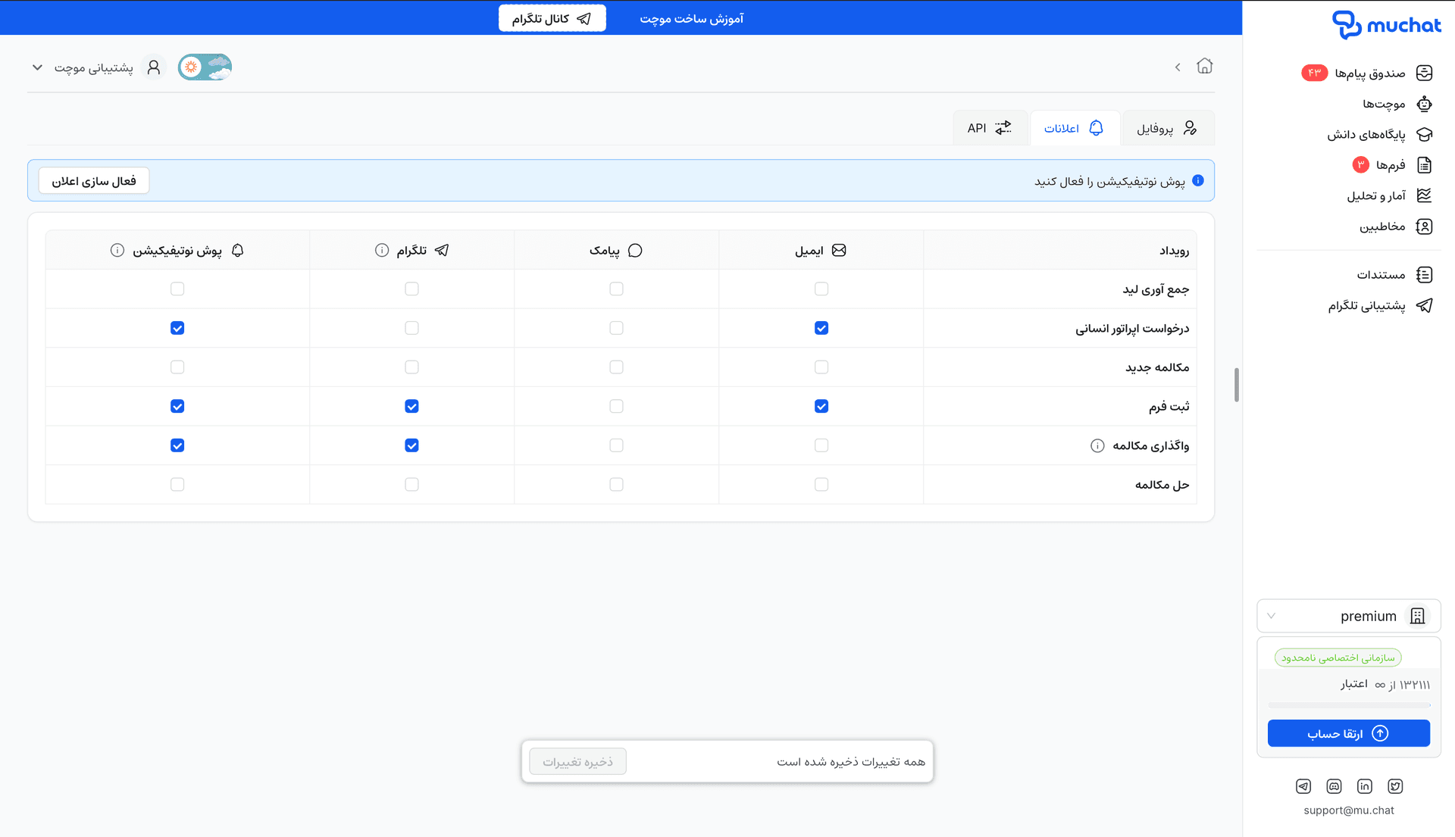Click the page vertical scrollbar

(x=1236, y=385)
